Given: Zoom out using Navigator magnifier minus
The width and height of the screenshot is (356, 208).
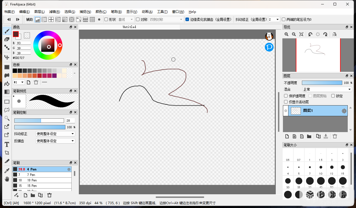Looking at the screenshot, I should tap(294, 34).
